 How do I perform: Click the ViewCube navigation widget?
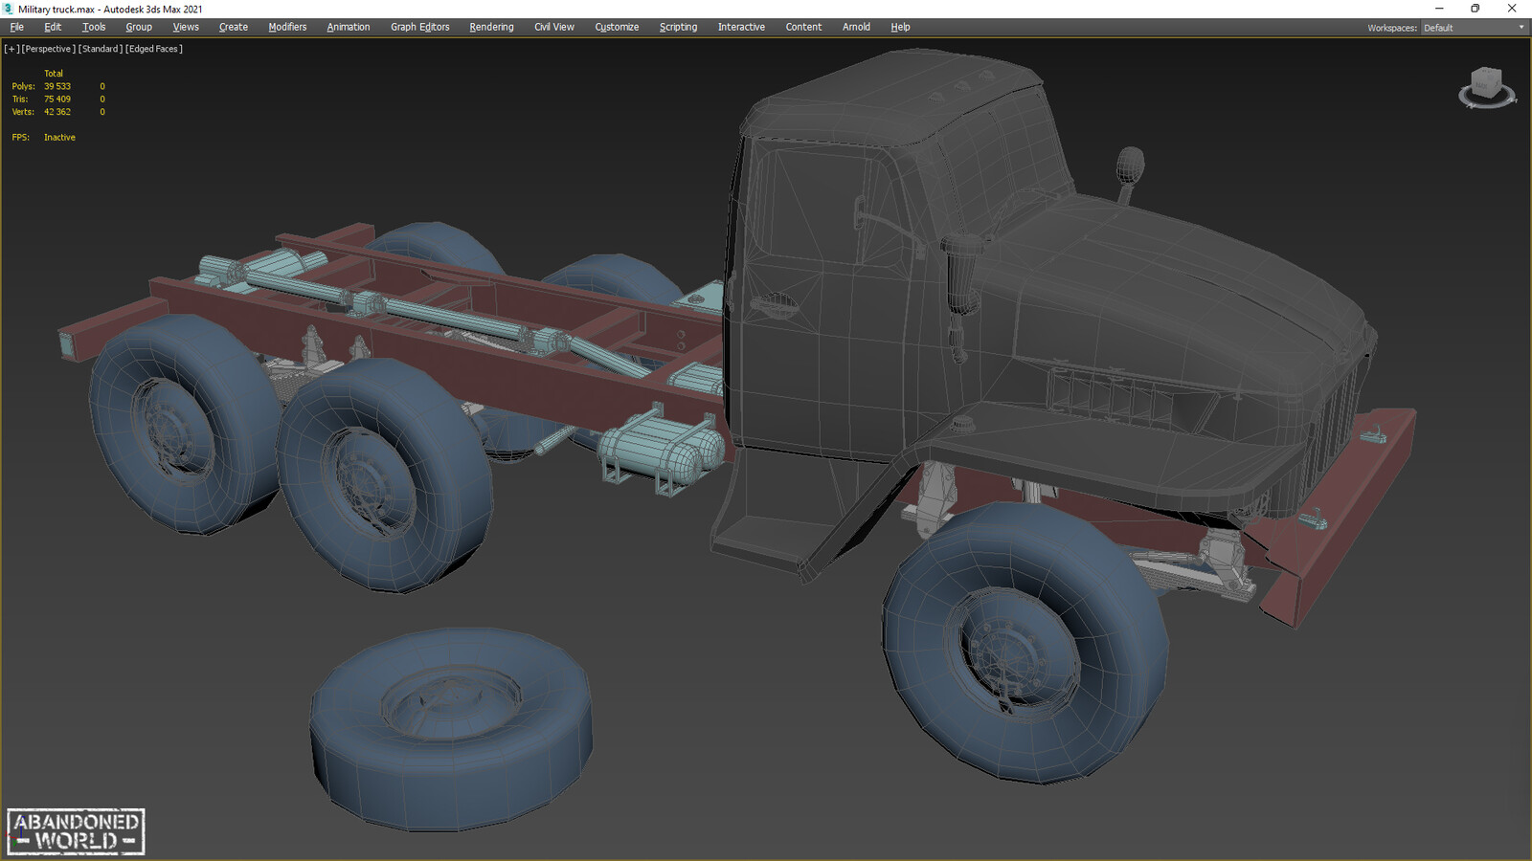[x=1486, y=87]
